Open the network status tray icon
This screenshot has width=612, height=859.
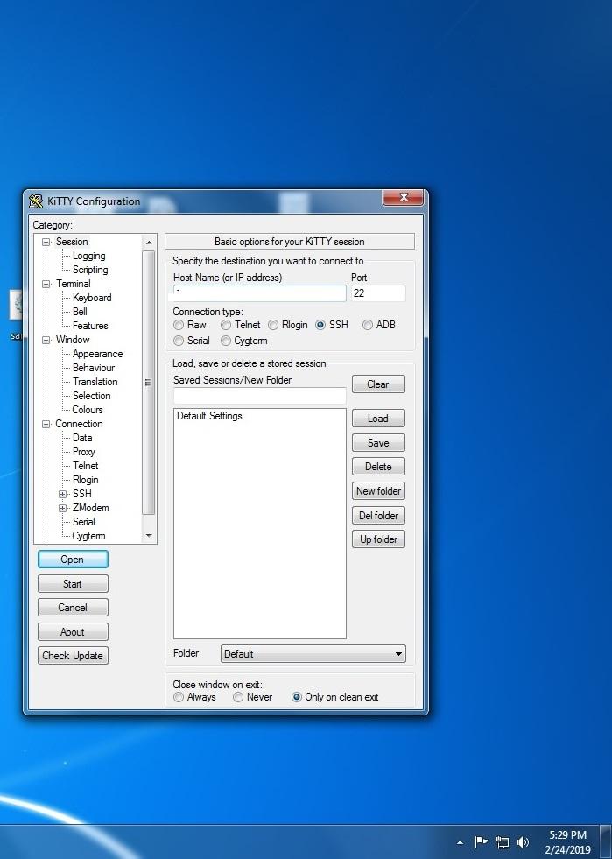(502, 842)
